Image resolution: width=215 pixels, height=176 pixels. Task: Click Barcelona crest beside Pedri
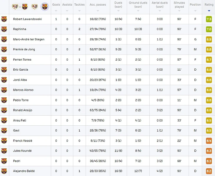[x=4, y=161]
